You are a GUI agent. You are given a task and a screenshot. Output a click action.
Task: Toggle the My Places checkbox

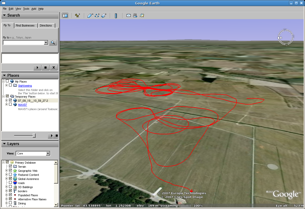point(7,81)
